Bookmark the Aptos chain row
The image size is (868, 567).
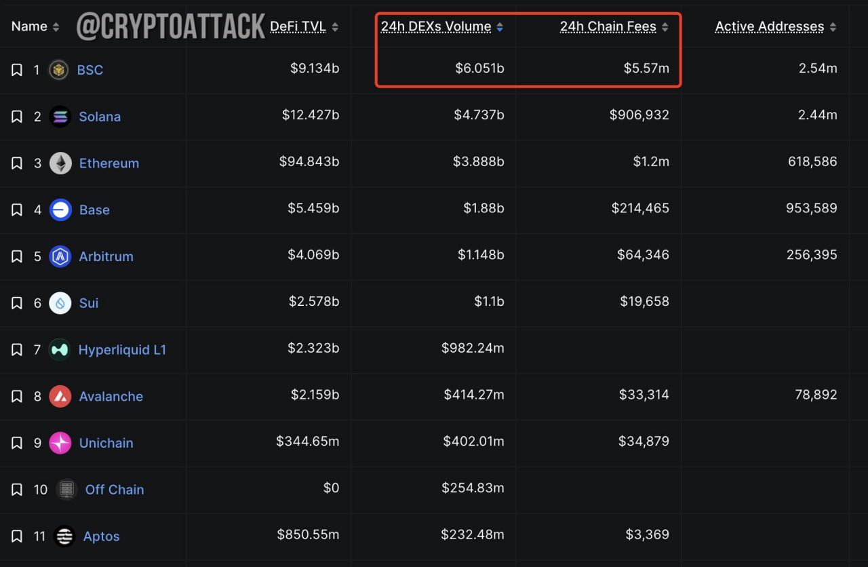17,536
